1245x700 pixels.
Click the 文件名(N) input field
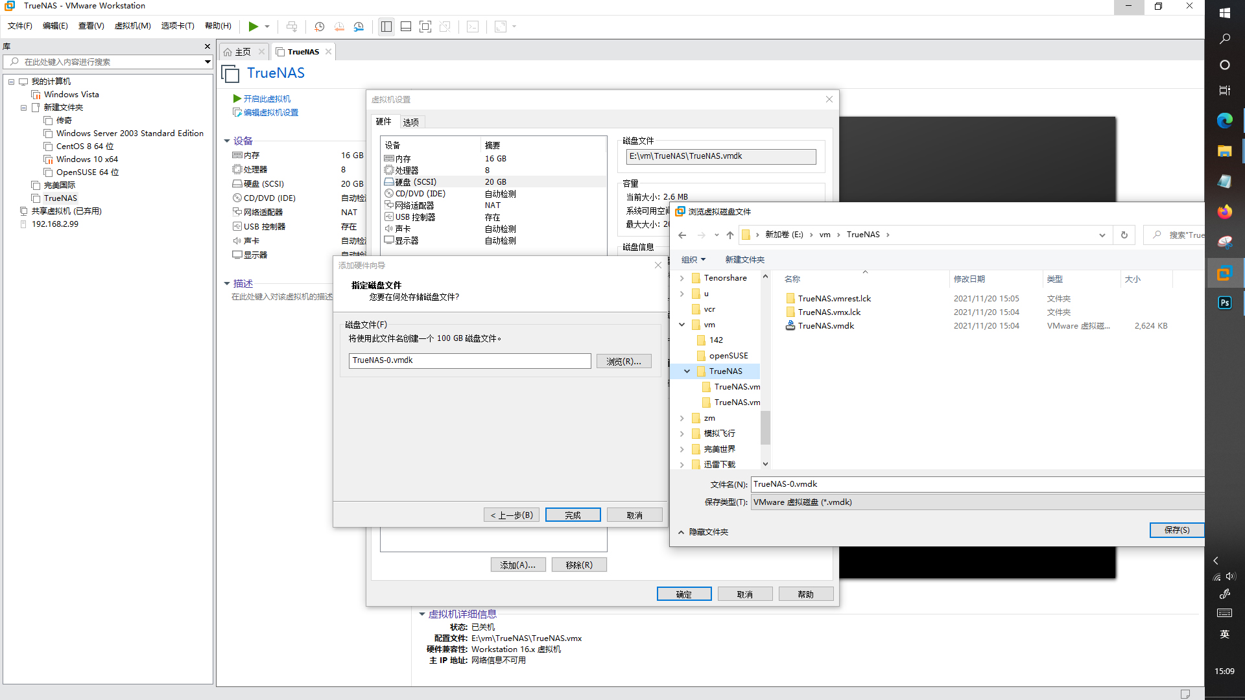point(977,484)
